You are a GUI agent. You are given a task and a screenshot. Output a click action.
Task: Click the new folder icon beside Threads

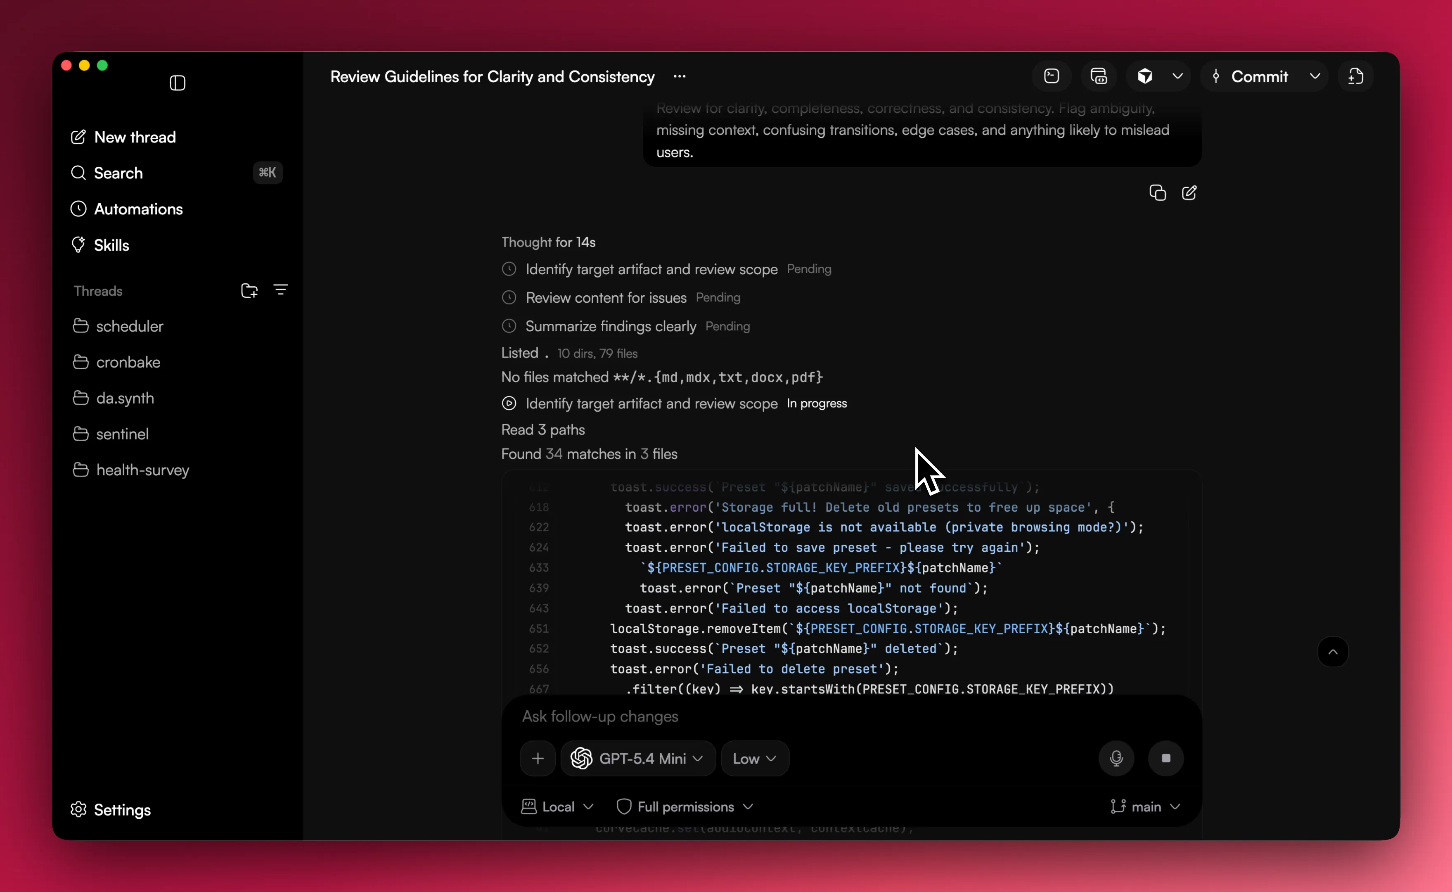(x=249, y=290)
